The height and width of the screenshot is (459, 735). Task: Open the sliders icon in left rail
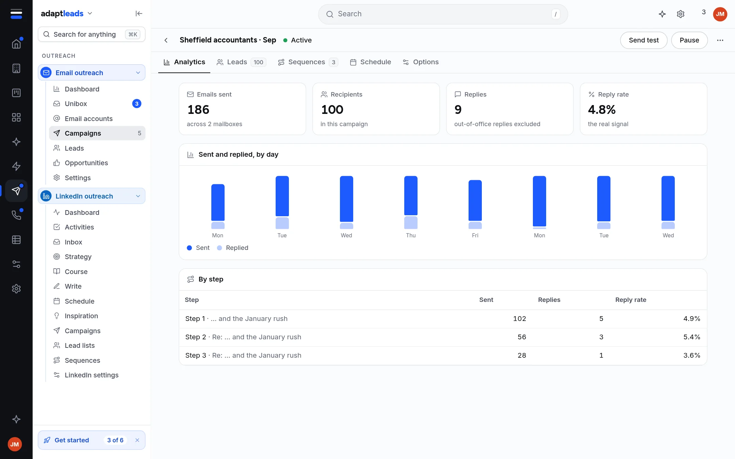pyautogui.click(x=16, y=264)
